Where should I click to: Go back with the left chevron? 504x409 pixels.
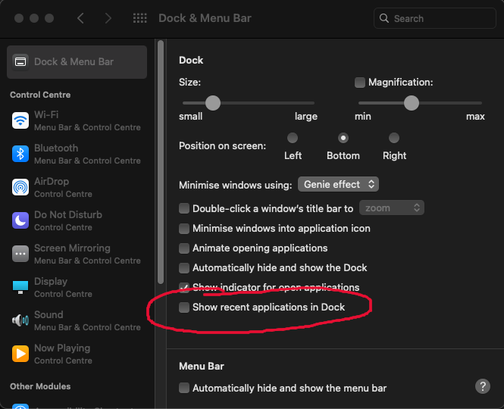coord(81,18)
